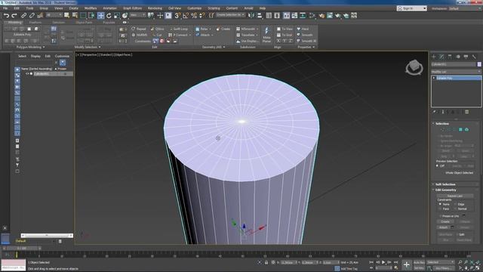Image resolution: width=483 pixels, height=272 pixels.
Task: Click the Repeat Last button
Action: point(455,196)
